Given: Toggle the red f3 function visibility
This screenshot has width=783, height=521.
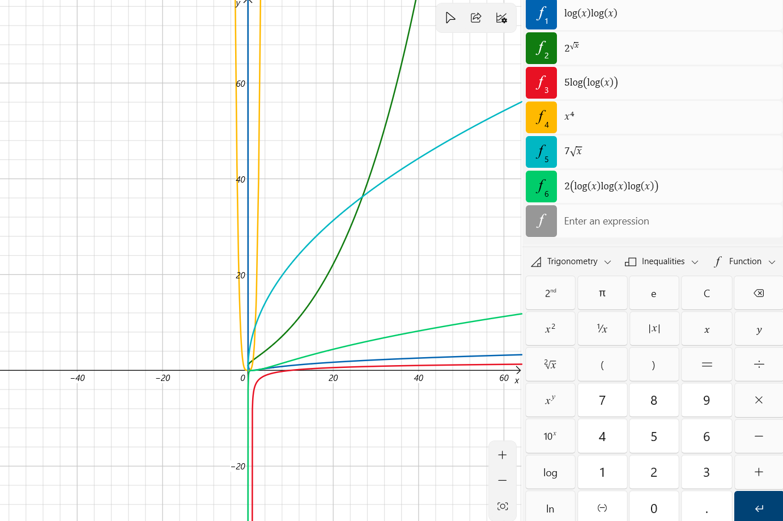Looking at the screenshot, I should tap(541, 83).
